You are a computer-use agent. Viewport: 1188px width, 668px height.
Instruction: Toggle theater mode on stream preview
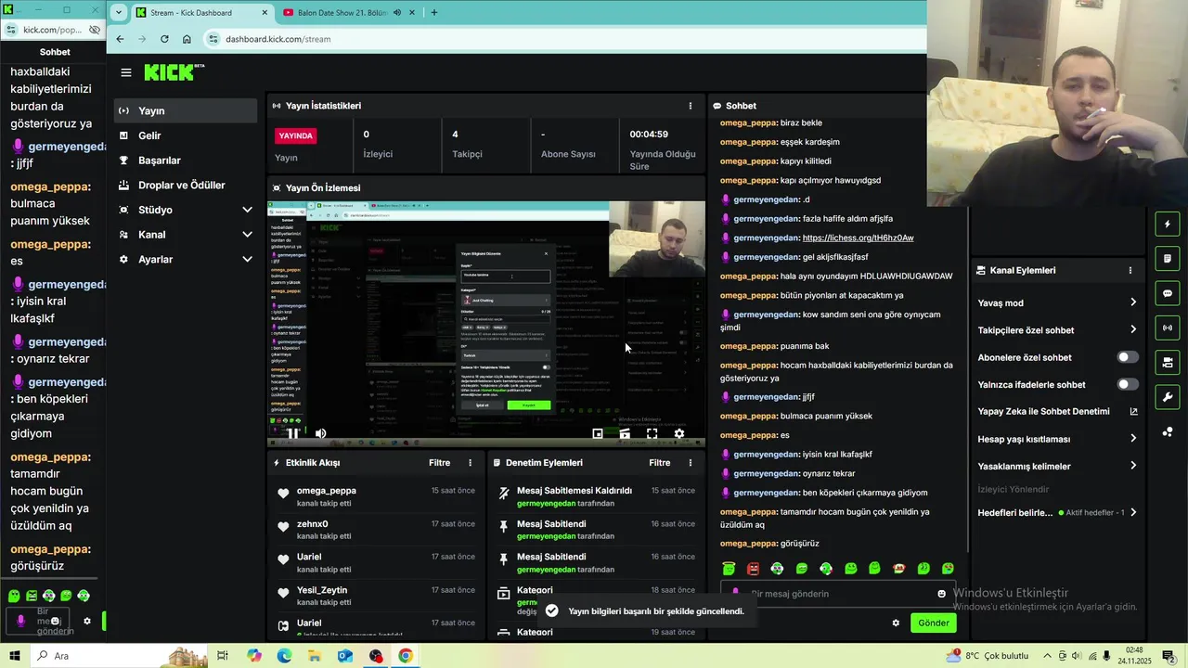point(625,433)
